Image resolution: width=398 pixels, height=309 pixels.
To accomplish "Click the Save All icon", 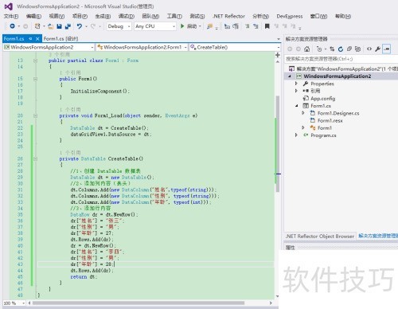I will pyautogui.click(x=68, y=26).
